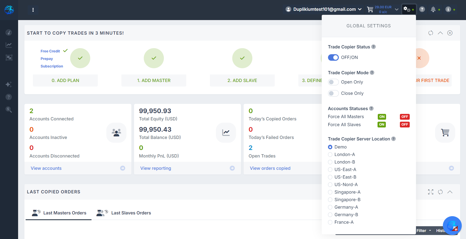Open the chart line sidebar icon
466x239 pixels.
click(x=9, y=45)
